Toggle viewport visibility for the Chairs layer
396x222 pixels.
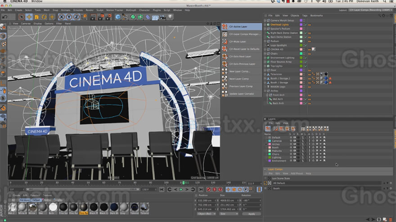pyautogui.click(x=294, y=154)
